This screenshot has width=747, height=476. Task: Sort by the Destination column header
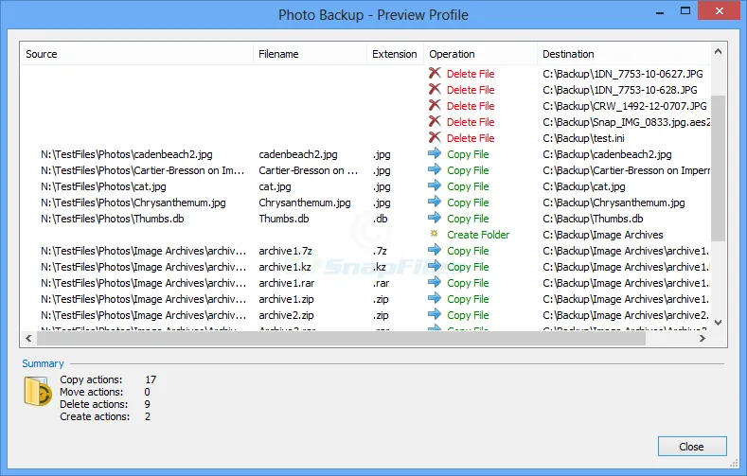pos(624,54)
